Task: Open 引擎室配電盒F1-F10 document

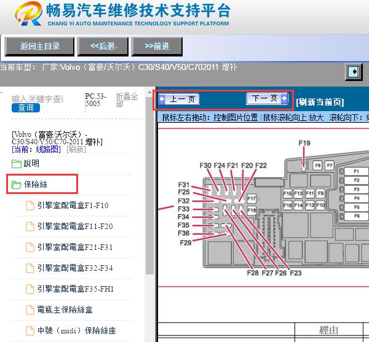Action: coord(73,206)
